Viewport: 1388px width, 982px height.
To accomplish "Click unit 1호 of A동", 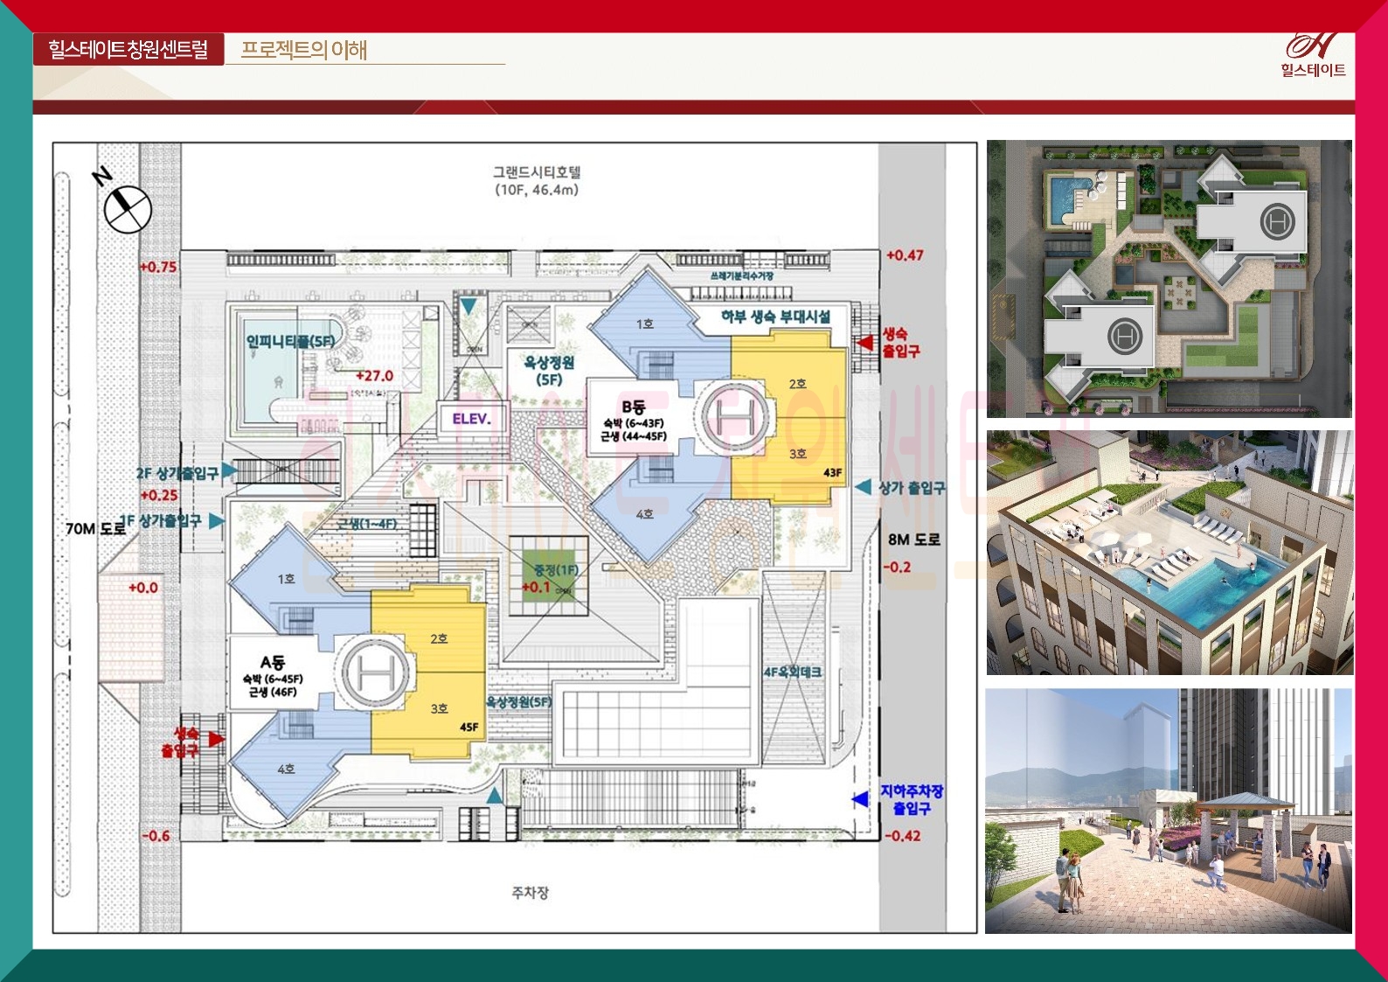I will [x=287, y=579].
